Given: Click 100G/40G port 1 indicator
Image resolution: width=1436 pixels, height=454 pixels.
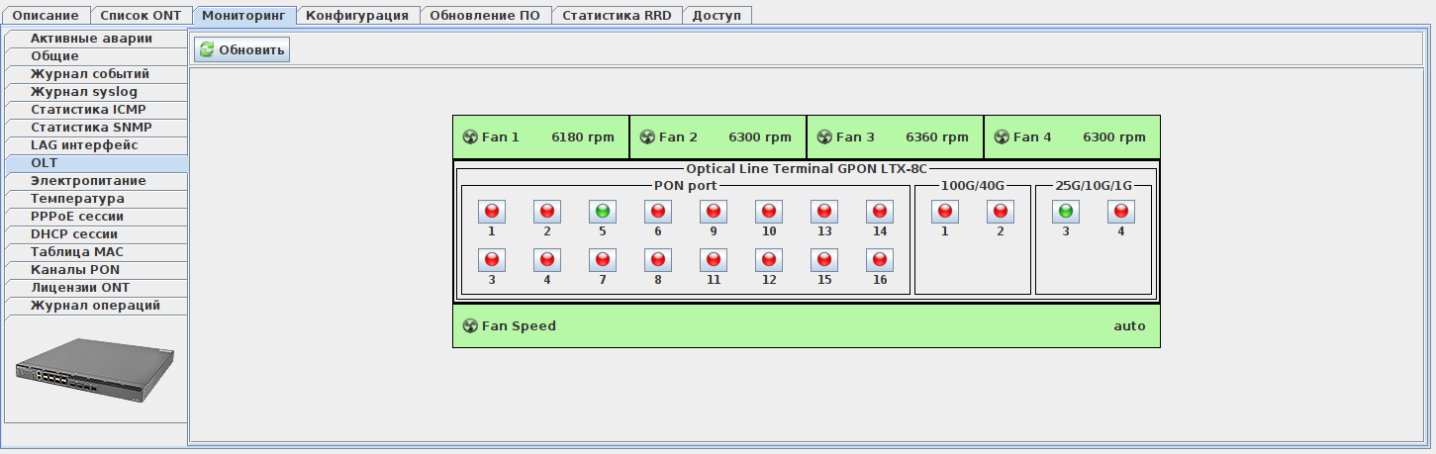Looking at the screenshot, I should pyautogui.click(x=944, y=211).
